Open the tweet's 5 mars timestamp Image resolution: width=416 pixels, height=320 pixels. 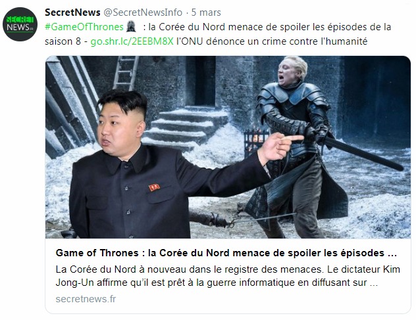click(206, 12)
